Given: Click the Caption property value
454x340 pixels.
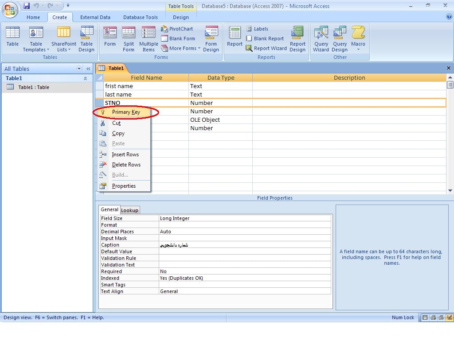Looking at the screenshot, I should [x=245, y=245].
